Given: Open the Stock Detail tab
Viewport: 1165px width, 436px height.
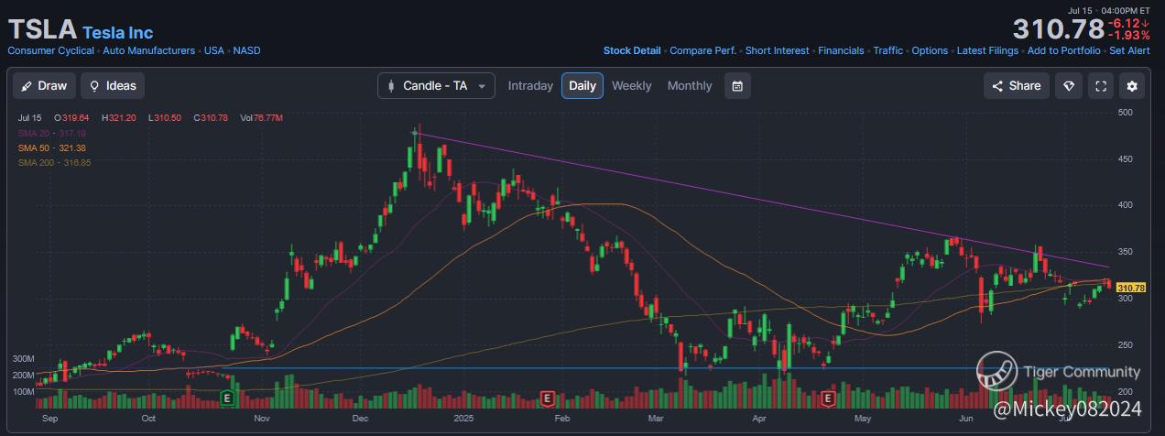Looking at the screenshot, I should tap(631, 51).
